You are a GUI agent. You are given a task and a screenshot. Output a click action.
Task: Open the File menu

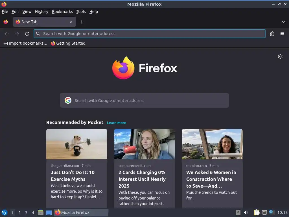click(x=5, y=12)
